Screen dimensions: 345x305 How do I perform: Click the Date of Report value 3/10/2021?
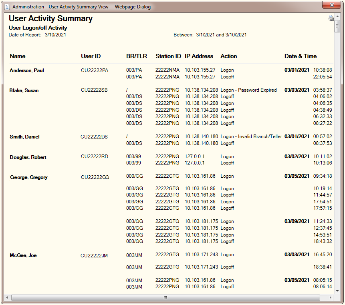[x=55, y=35]
